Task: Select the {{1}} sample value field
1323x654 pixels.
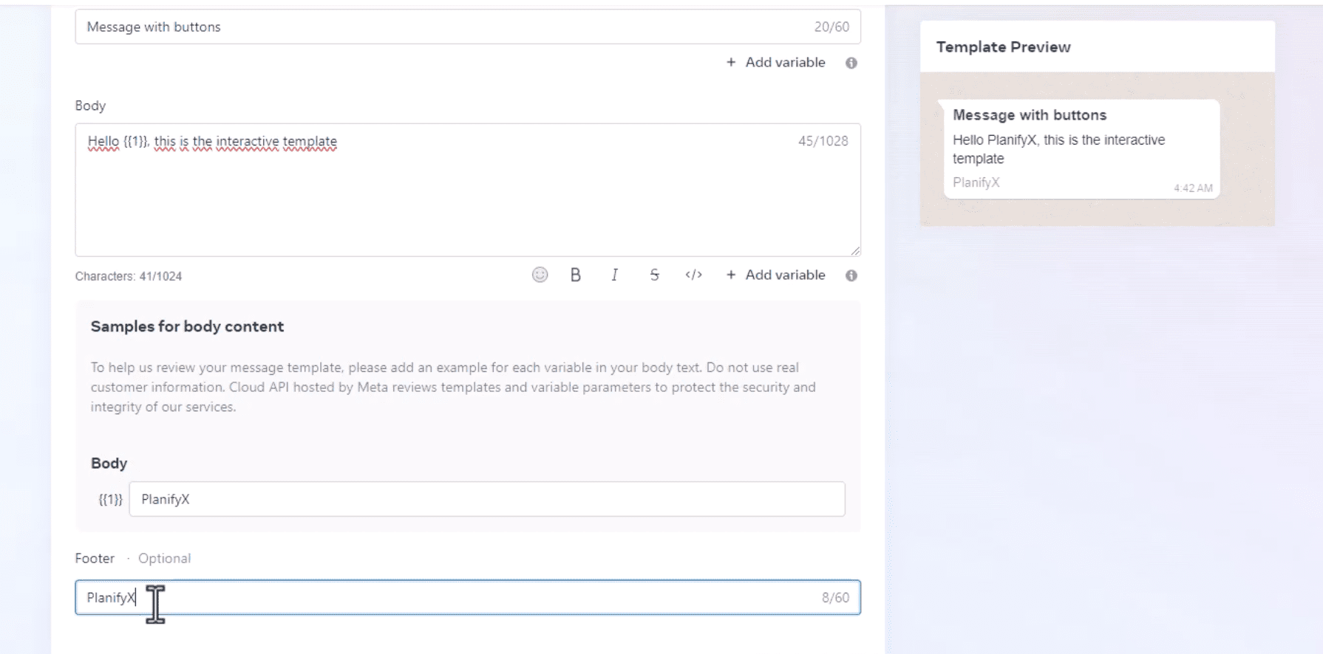Action: click(486, 500)
